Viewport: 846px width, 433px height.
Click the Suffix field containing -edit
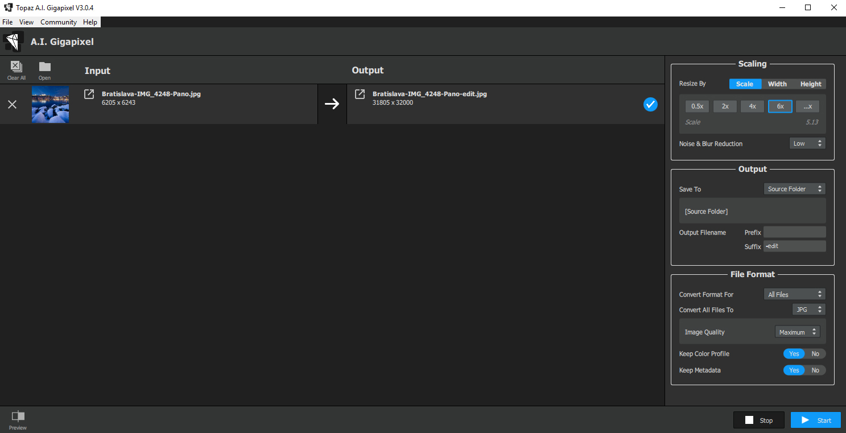[x=794, y=246]
